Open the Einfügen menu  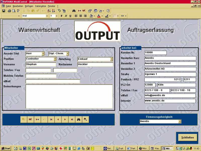[x=29, y=6]
